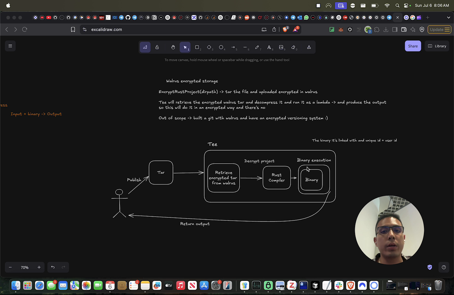Viewport: 454px width, 295px height.
Task: Click the Redo arrow button
Action: pyautogui.click(x=63, y=267)
